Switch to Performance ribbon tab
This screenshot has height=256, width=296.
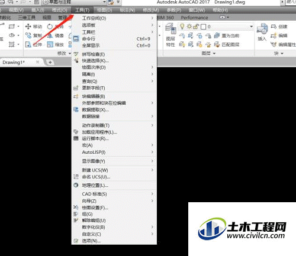pos(194,18)
